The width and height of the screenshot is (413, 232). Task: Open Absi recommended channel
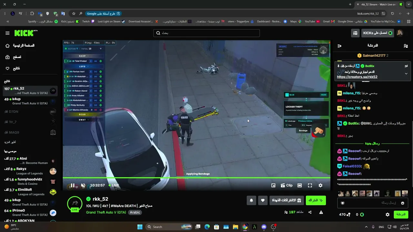point(30,160)
